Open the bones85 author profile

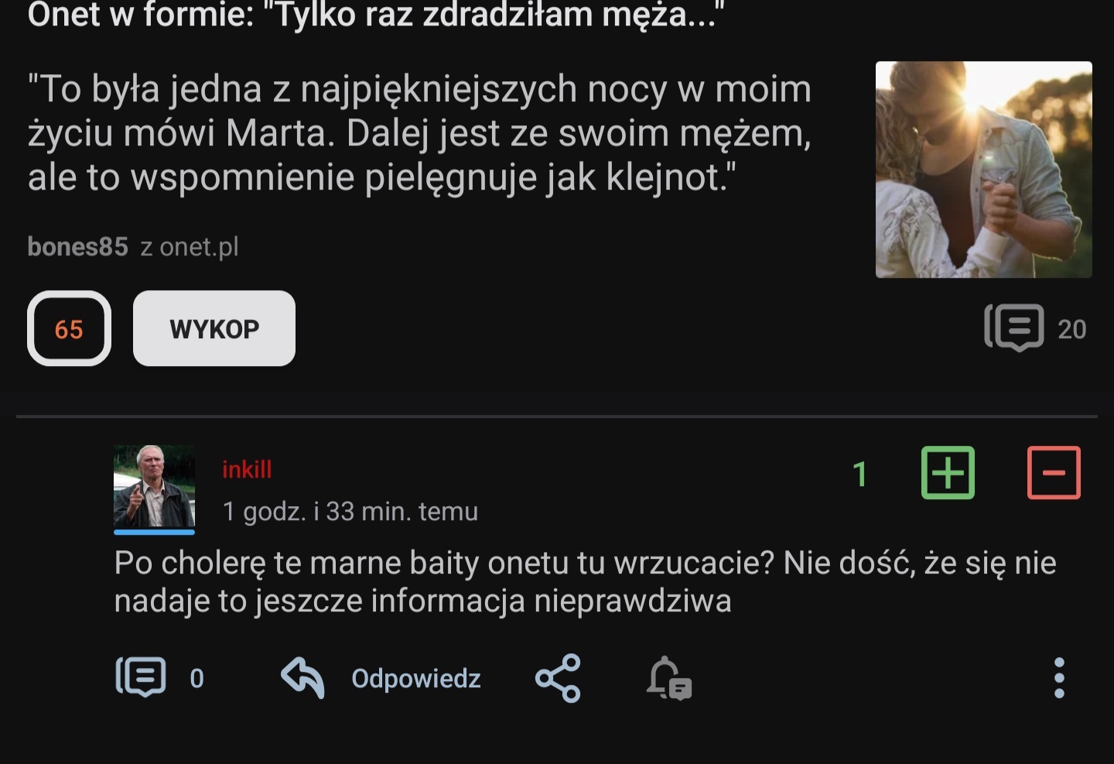coord(77,247)
